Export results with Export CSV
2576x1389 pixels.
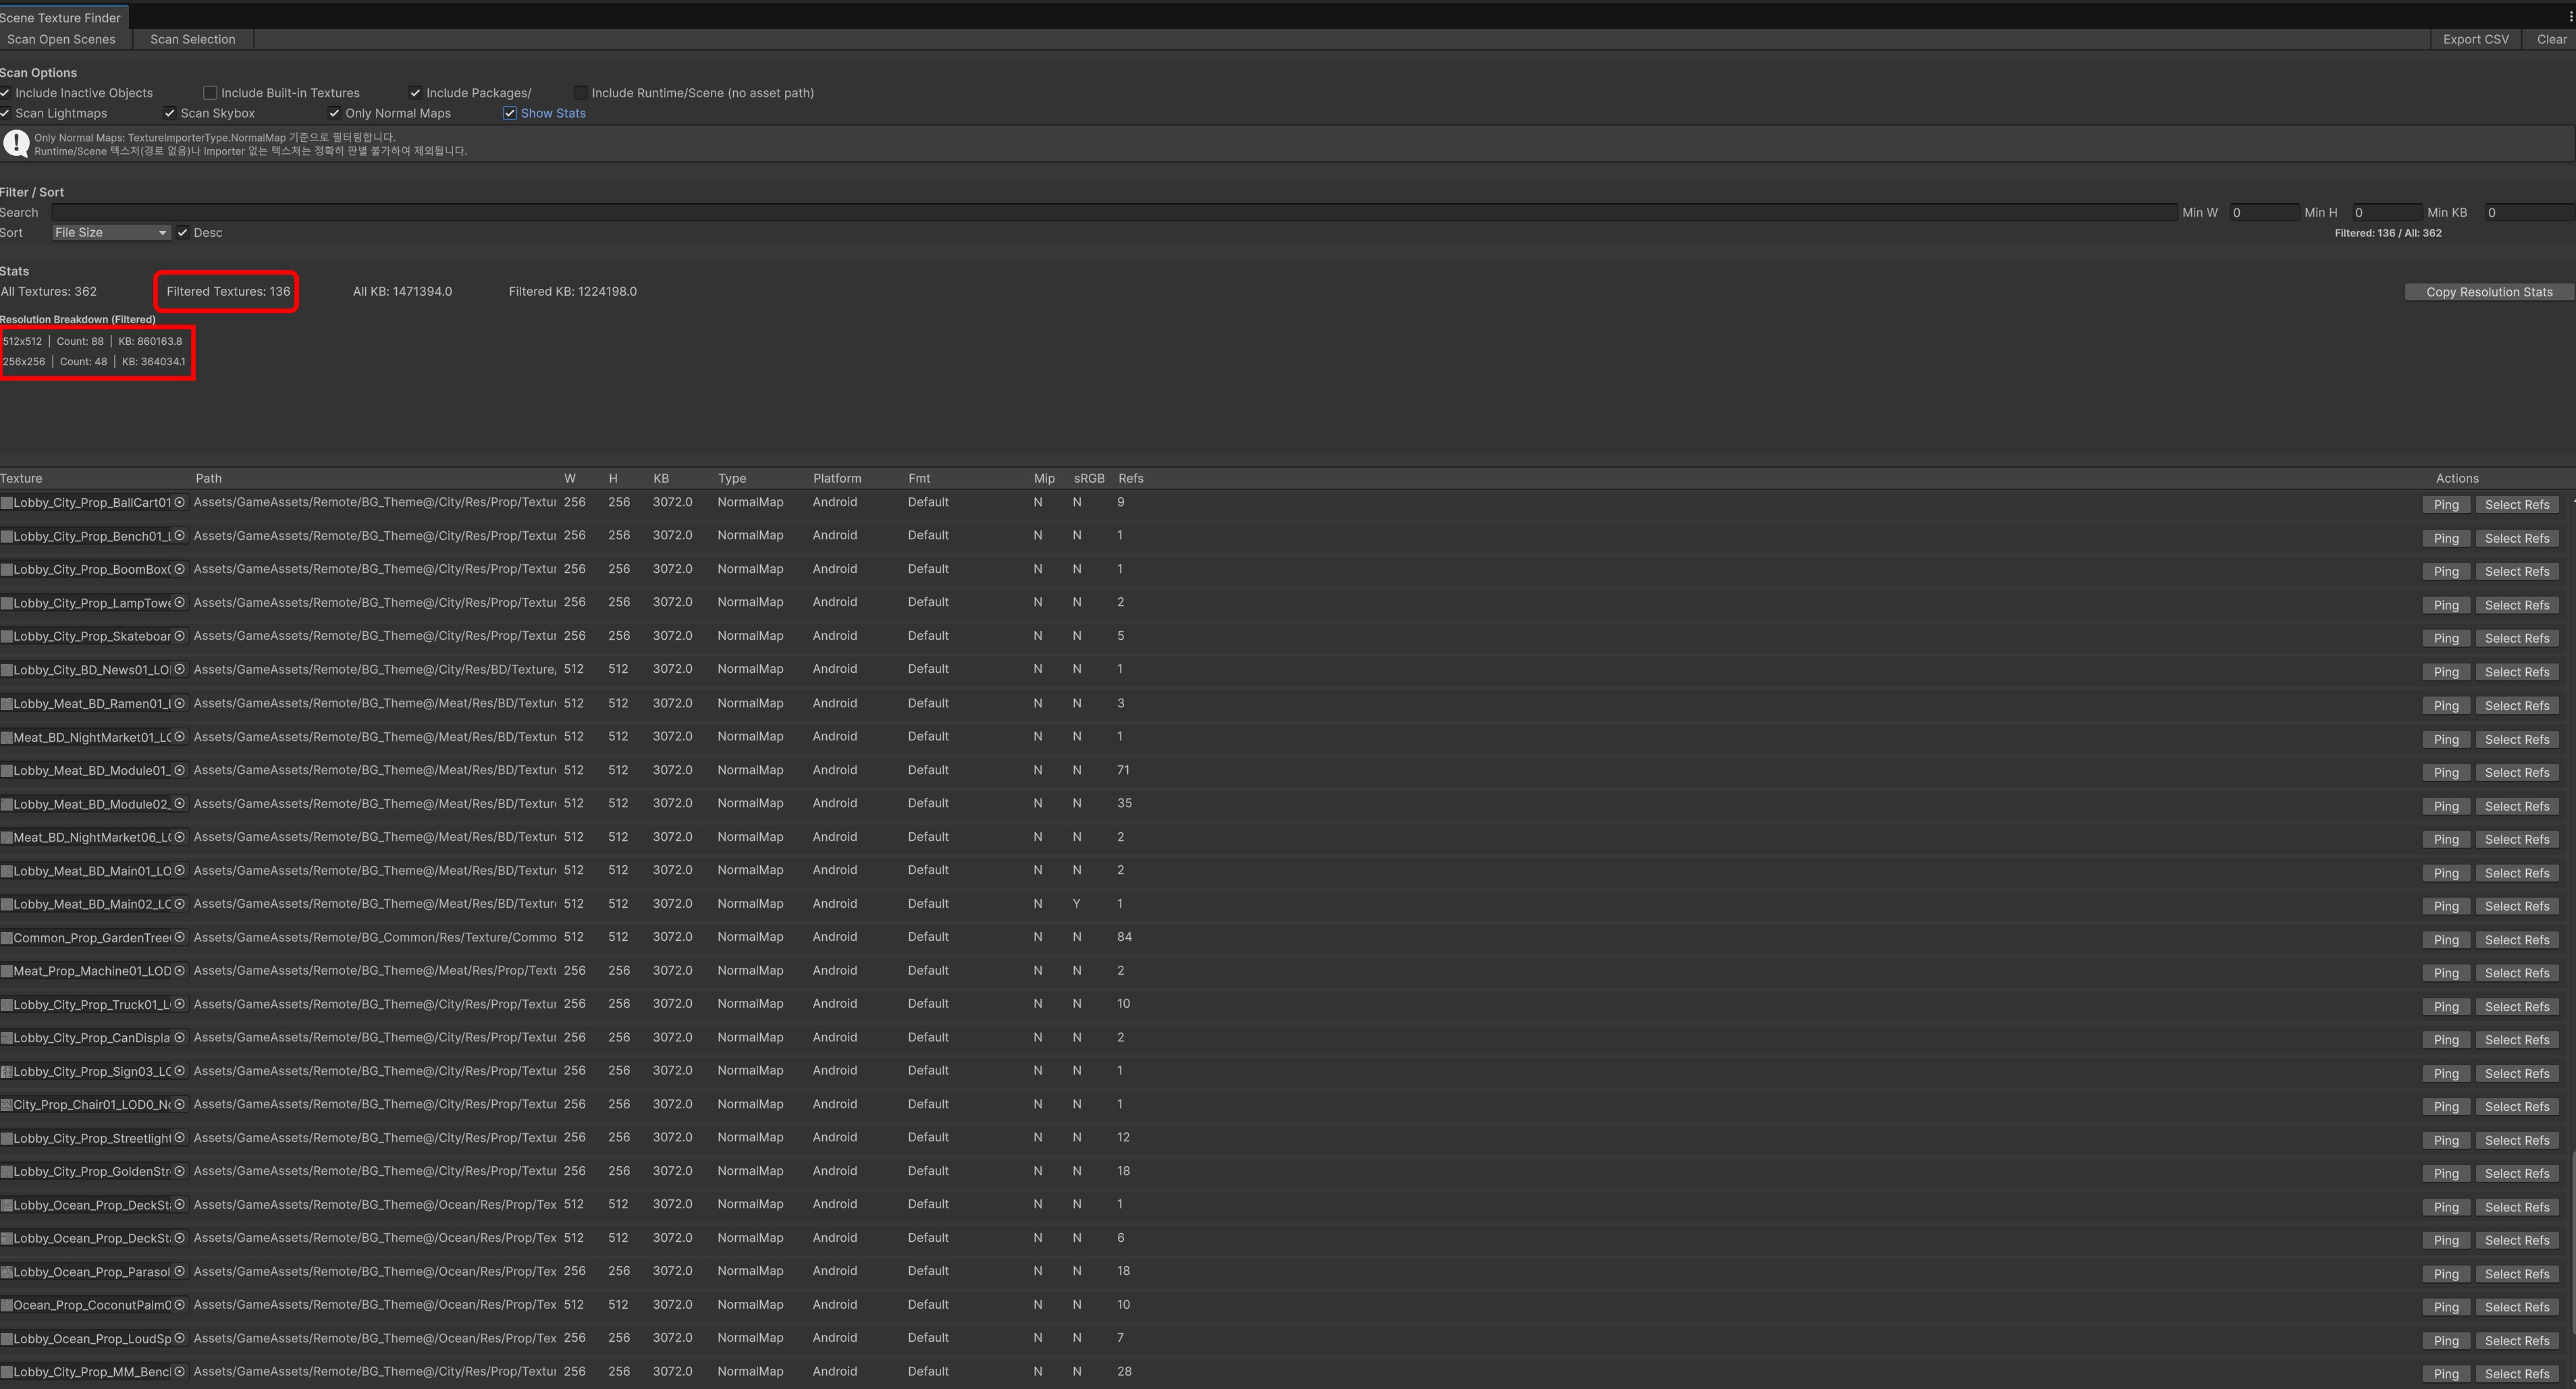2475,40
